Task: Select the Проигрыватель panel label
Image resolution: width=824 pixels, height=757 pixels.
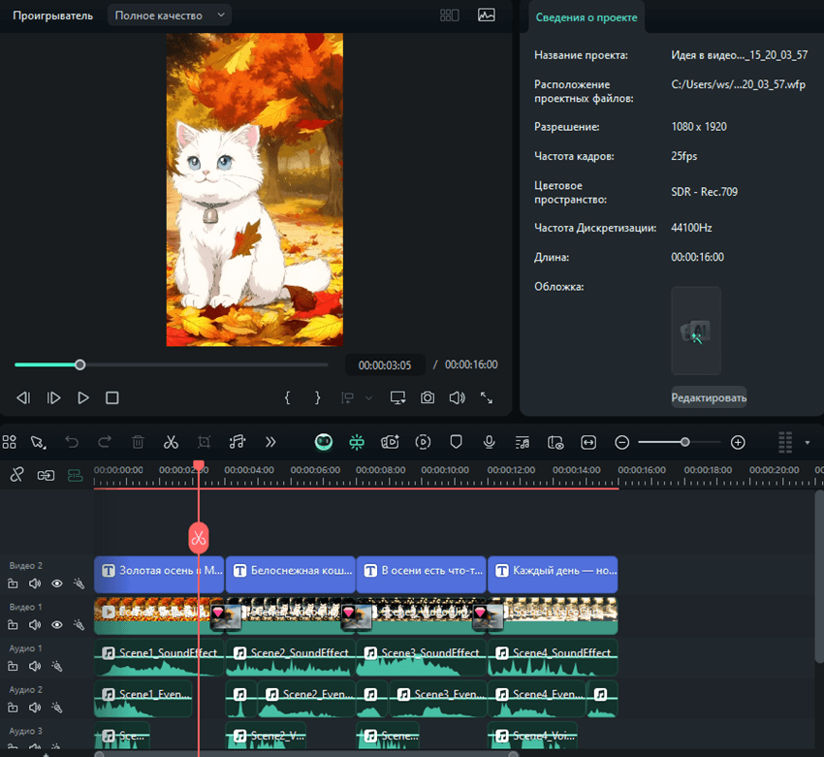Action: coord(52,16)
